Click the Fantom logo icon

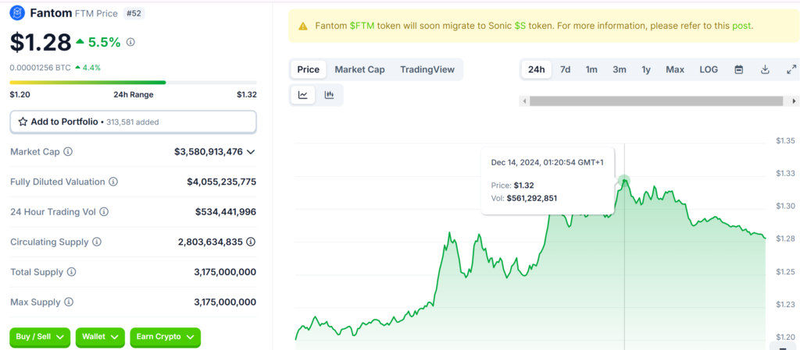17,13
